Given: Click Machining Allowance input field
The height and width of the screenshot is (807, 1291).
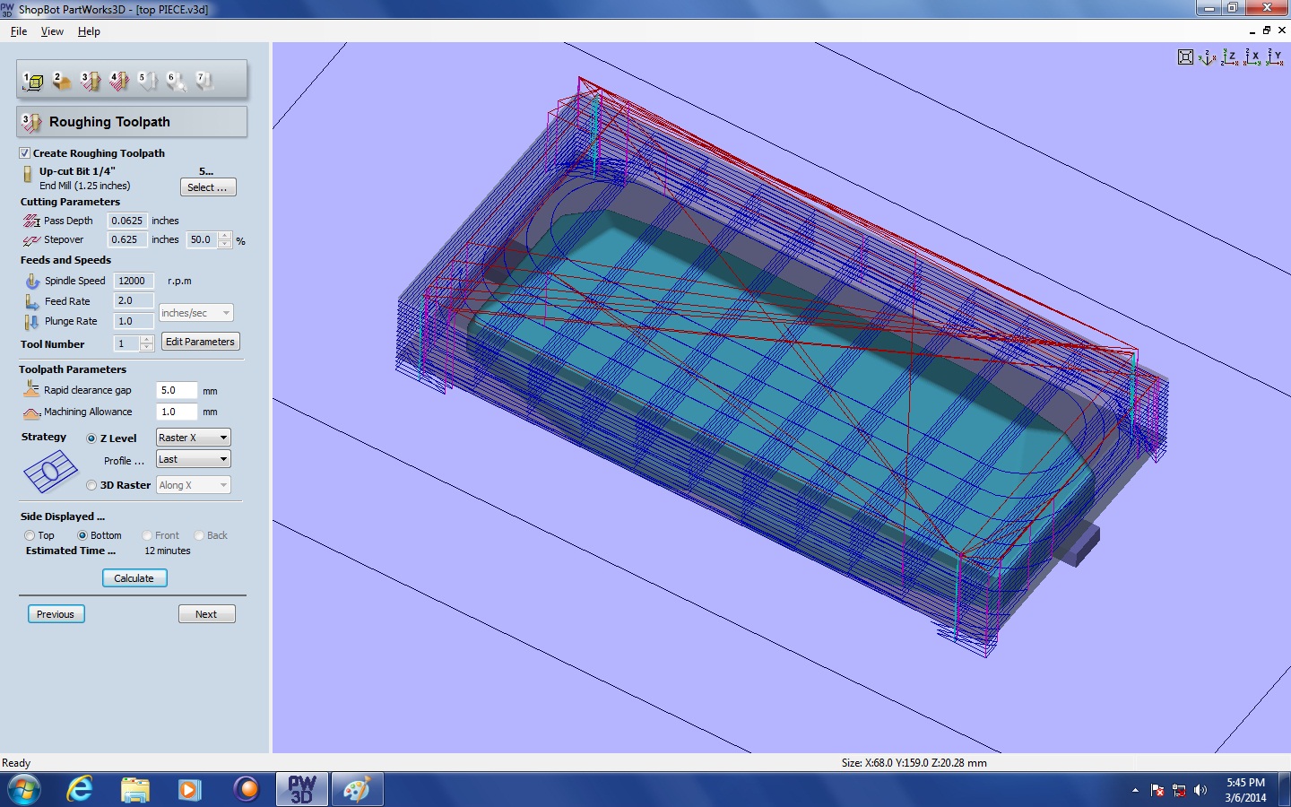Looking at the screenshot, I should [x=176, y=412].
